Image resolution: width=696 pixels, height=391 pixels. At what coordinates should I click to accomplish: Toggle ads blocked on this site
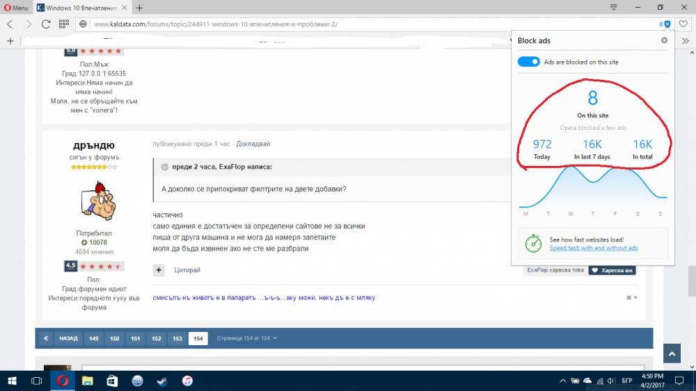529,62
